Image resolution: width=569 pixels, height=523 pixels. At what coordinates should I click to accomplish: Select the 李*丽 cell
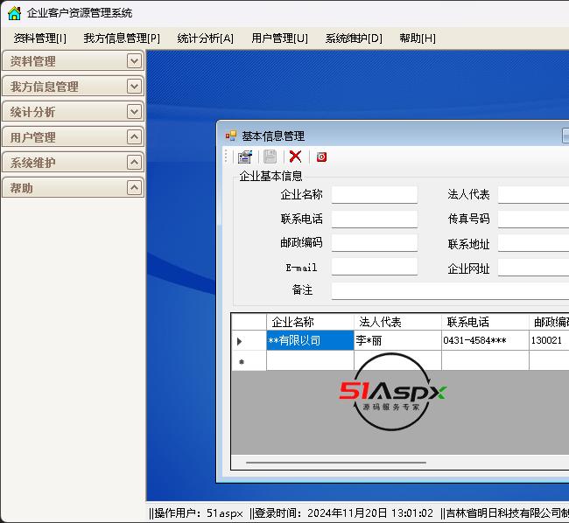click(x=397, y=340)
